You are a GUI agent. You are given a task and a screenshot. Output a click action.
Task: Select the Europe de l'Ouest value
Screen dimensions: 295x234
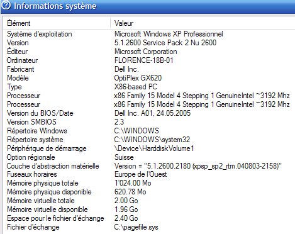tap(140, 174)
